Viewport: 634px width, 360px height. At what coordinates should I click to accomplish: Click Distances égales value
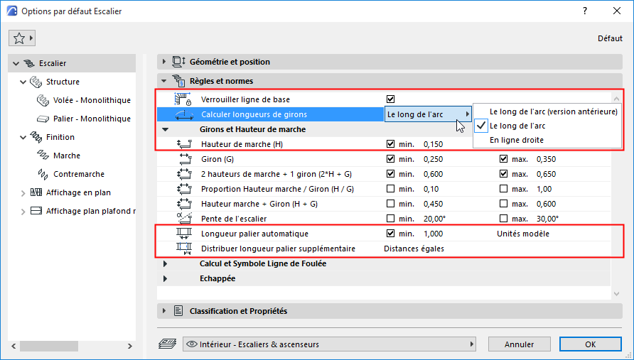pyautogui.click(x=414, y=249)
